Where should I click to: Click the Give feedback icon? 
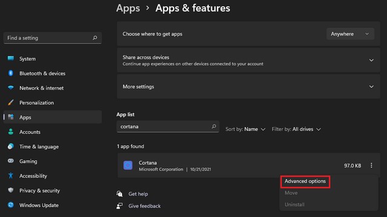click(x=120, y=206)
